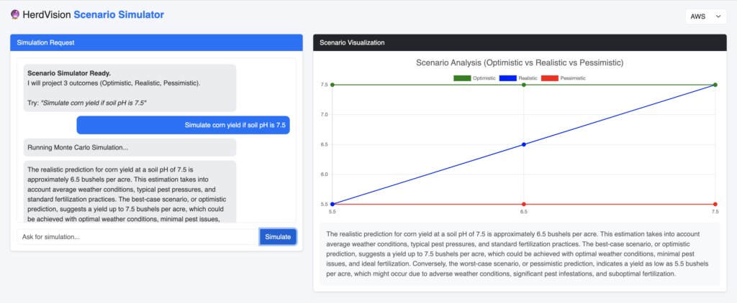Click the red Pessimistic rightmost data point
Viewport: 737px width, 303px height.
pyautogui.click(x=715, y=205)
